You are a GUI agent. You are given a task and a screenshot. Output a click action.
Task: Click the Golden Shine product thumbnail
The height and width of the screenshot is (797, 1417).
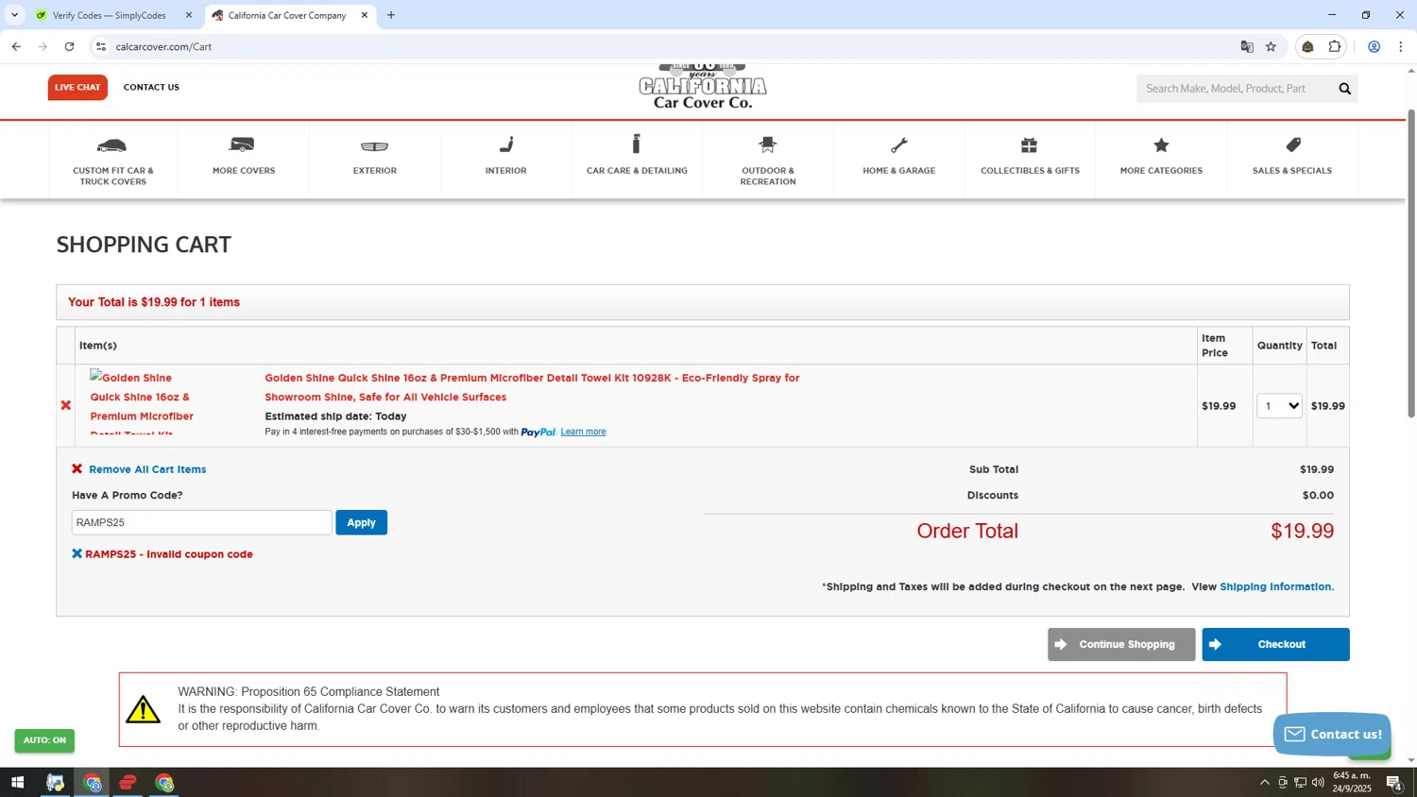[x=142, y=402]
